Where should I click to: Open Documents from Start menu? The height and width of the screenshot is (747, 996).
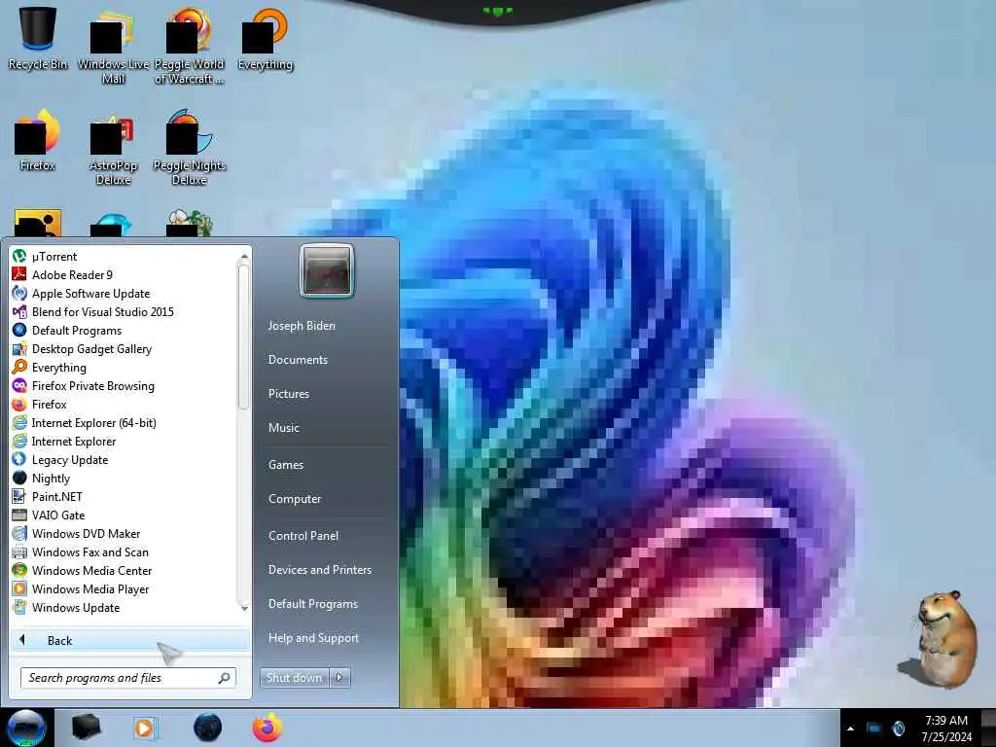298,360
